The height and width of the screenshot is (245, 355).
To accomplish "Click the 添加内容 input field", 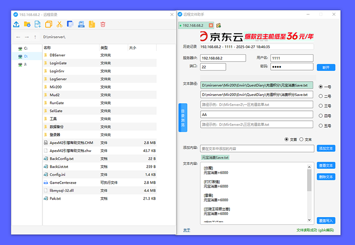I will (x=256, y=148).
